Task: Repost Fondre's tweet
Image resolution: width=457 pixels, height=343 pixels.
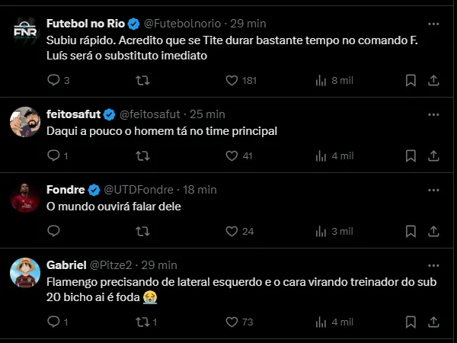Action: [142, 231]
